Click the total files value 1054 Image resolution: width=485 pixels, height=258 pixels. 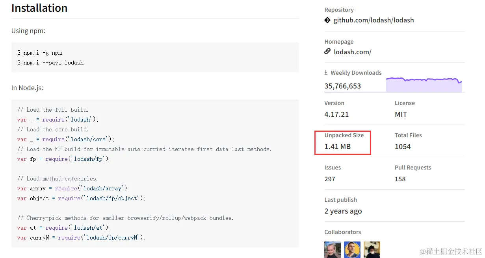point(403,147)
